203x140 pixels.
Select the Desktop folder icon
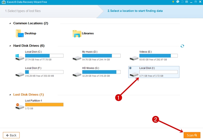(20, 34)
